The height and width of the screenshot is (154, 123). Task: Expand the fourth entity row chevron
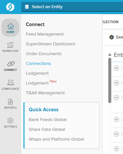point(116,119)
